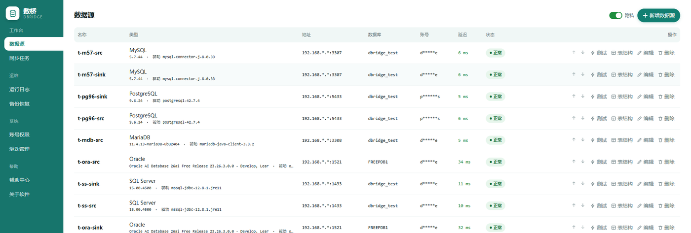The height and width of the screenshot is (233, 691).
Task: Edit t-pg96-sink with 编辑
Action: pos(646,97)
